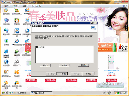This screenshot has width=129, height=96.
Task: Open the blue bird browser shortcut below Internet Explorer
Action: 6,62
